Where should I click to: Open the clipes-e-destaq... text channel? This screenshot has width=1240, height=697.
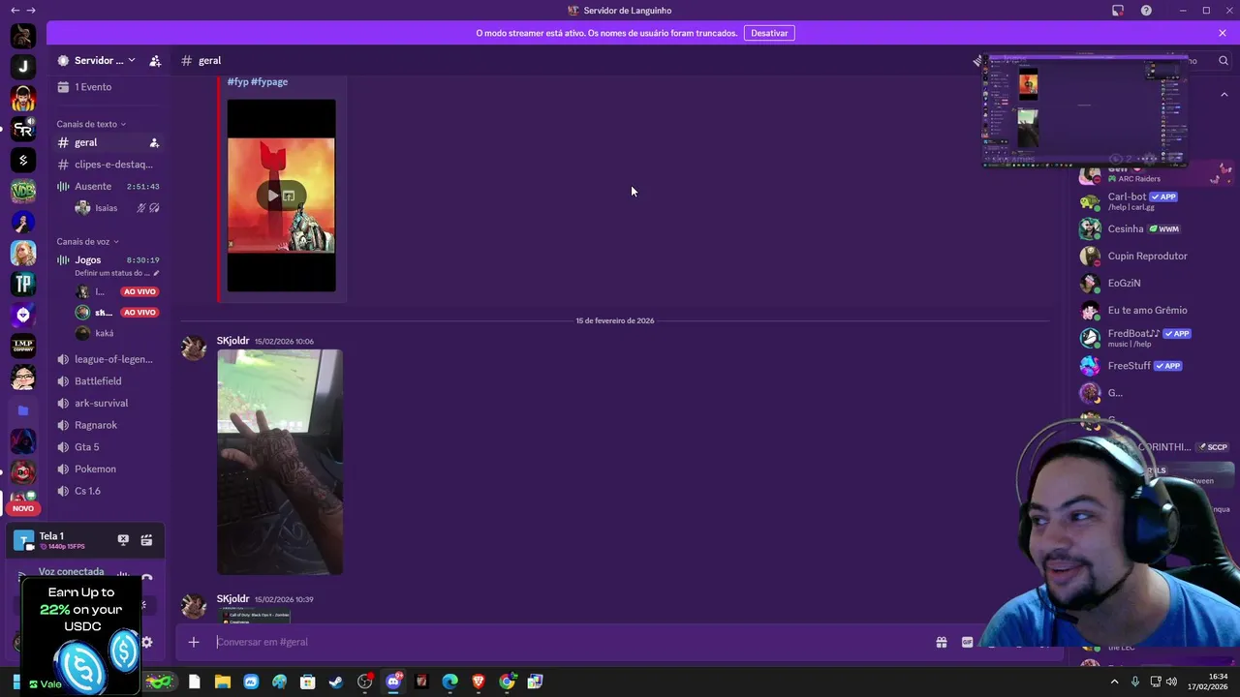pos(107,165)
